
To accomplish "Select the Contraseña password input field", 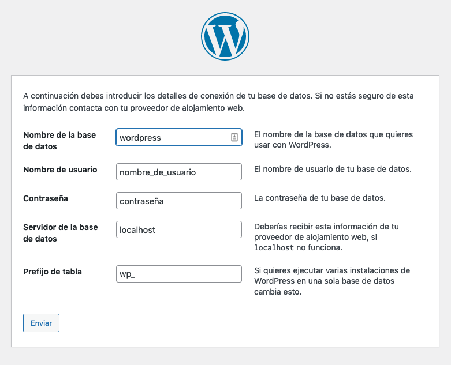I will click(179, 201).
